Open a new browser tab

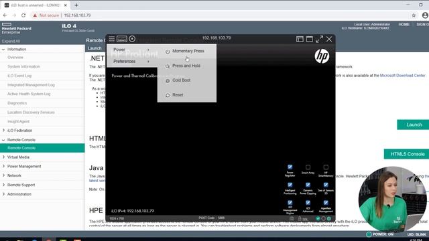pos(76,5)
